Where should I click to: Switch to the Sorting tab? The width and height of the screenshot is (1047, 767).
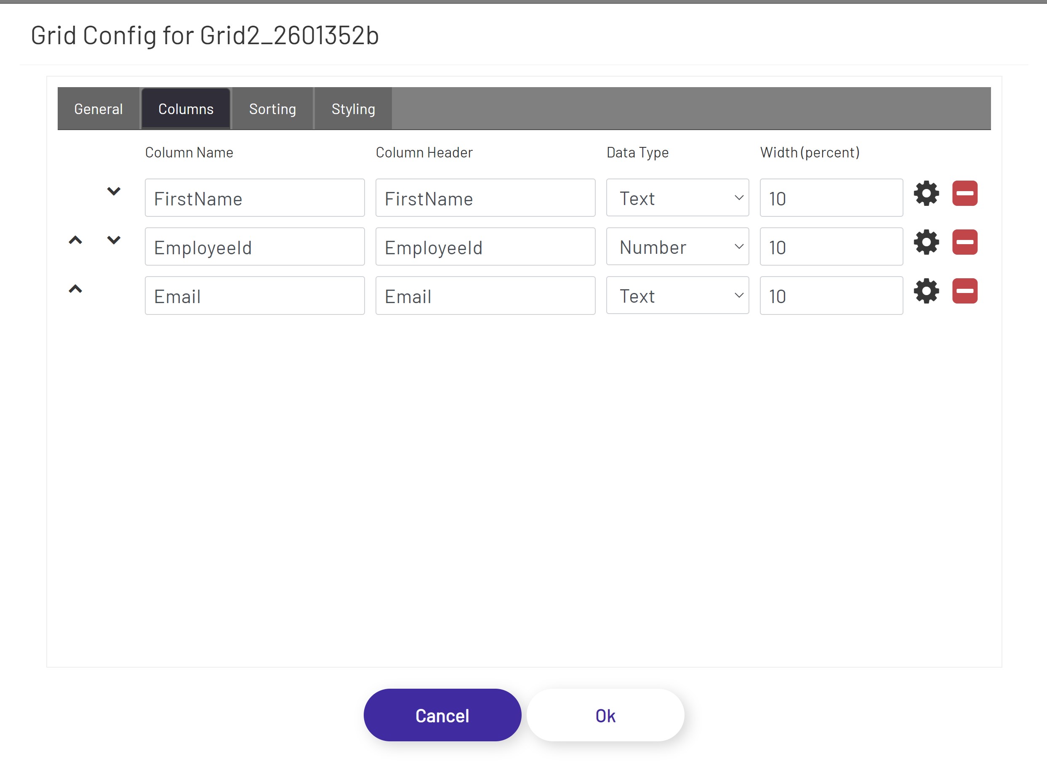272,109
